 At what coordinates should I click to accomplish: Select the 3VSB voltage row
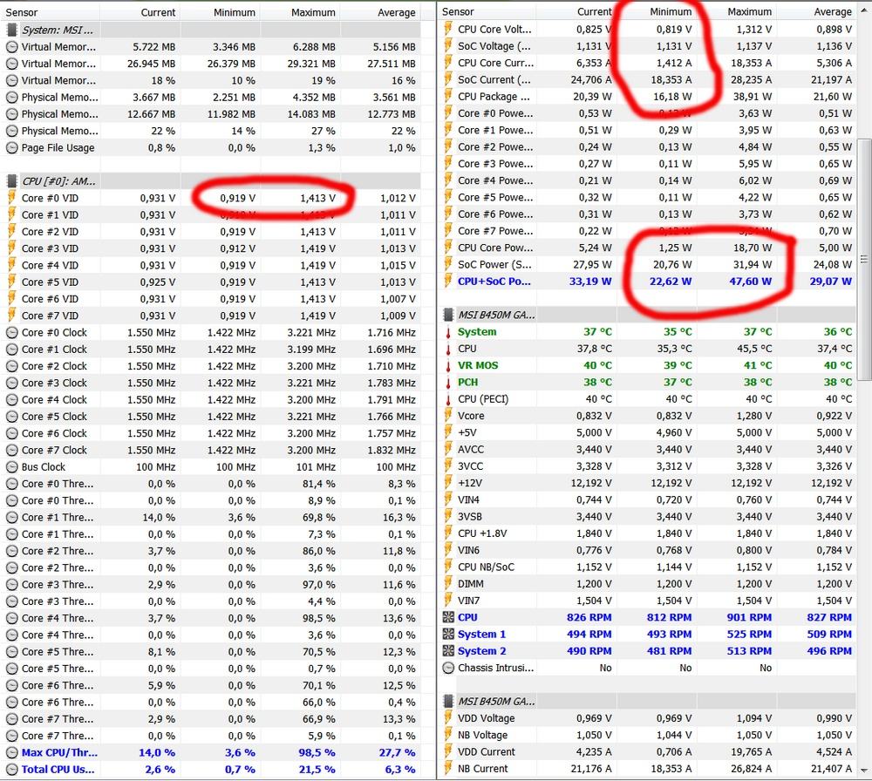pyautogui.click(x=648, y=516)
